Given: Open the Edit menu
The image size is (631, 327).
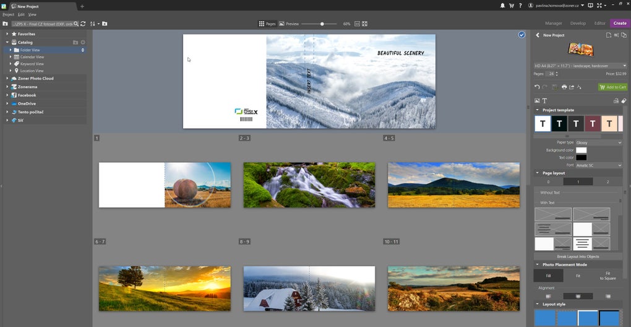Looking at the screenshot, I should 21,14.
